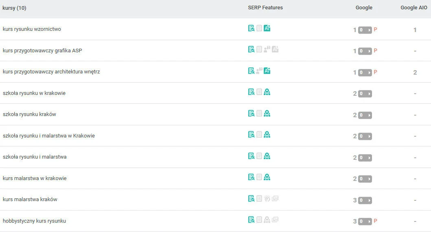Click people icon in architektura wnętrz row

[259, 71]
